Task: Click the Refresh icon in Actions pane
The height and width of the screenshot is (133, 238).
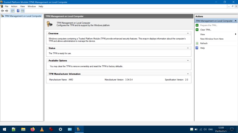Action: coord(197,43)
